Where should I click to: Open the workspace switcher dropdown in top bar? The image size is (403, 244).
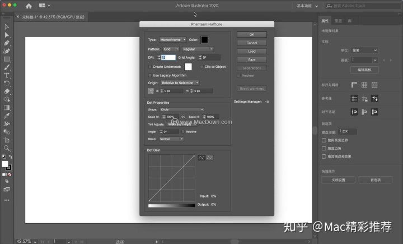pyautogui.click(x=307, y=6)
